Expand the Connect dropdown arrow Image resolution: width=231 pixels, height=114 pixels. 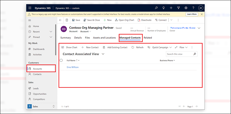171,20
